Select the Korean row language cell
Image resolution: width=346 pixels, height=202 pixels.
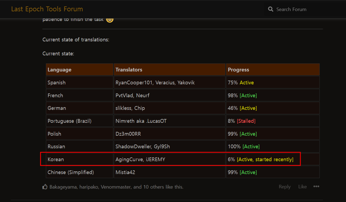(x=56, y=160)
